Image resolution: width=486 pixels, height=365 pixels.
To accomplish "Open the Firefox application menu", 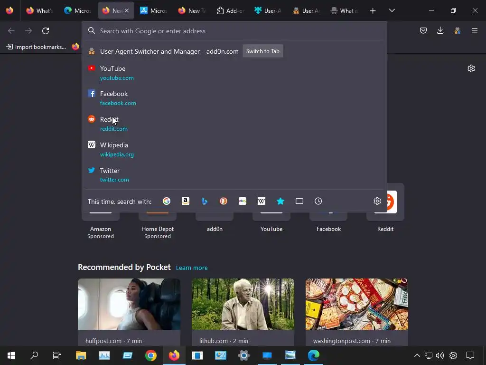I will [x=475, y=30].
